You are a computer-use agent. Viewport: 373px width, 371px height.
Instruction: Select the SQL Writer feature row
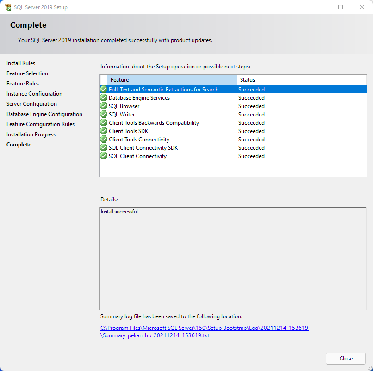233,114
